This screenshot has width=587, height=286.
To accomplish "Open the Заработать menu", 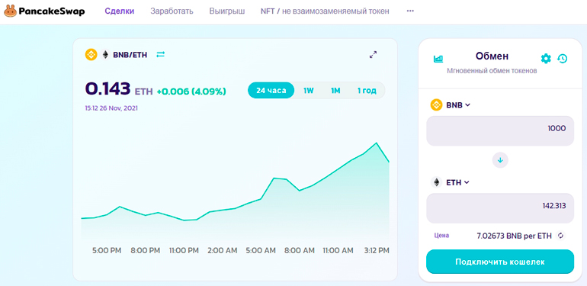I will pyautogui.click(x=172, y=11).
